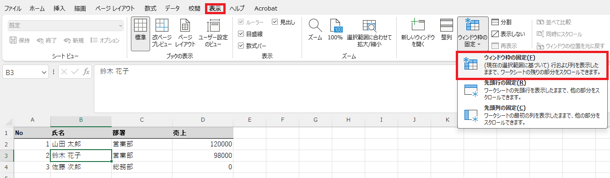Choose ウィンドウ枠の固定(F) menu option

click(x=533, y=65)
